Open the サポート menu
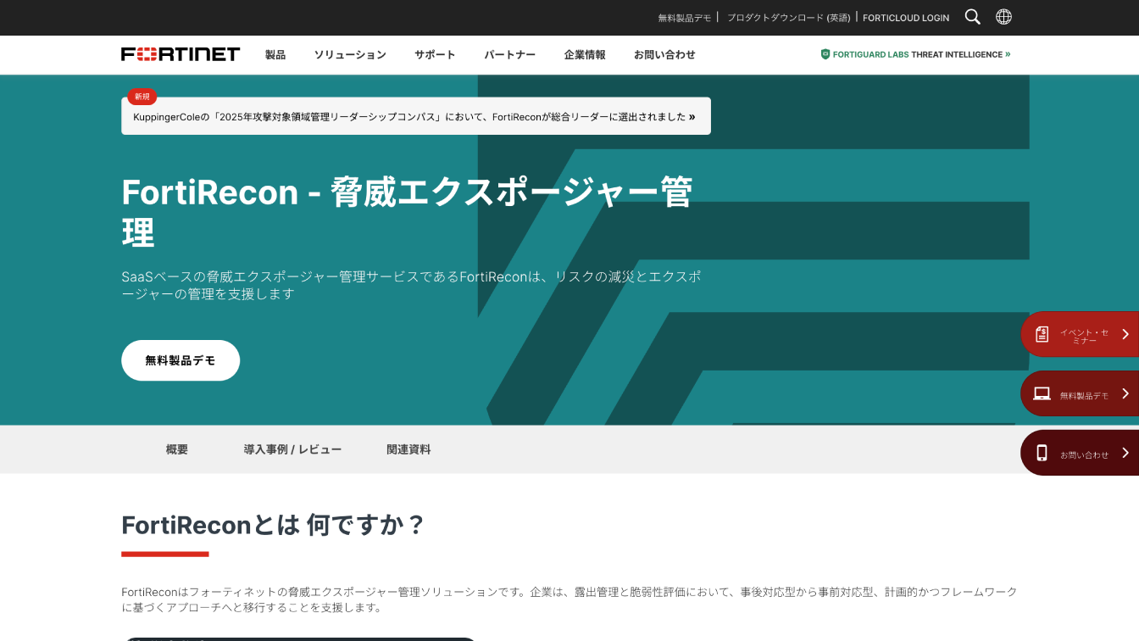This screenshot has height=641, width=1139. (x=435, y=54)
